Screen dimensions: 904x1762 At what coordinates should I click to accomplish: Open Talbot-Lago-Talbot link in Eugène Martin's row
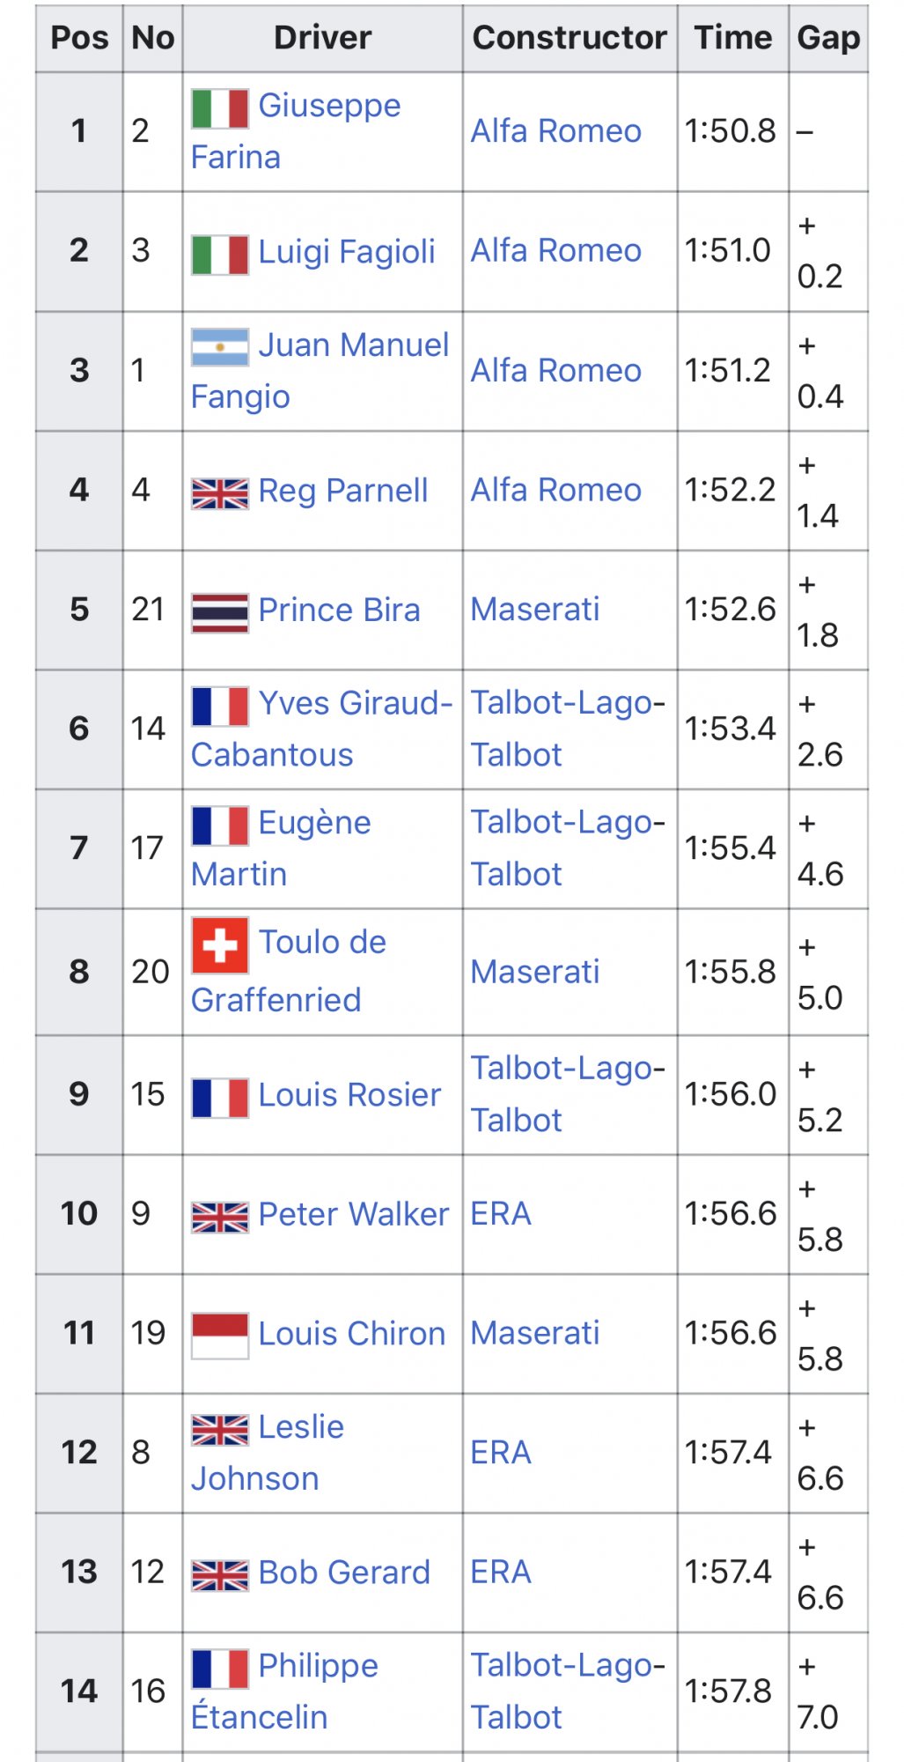click(568, 848)
